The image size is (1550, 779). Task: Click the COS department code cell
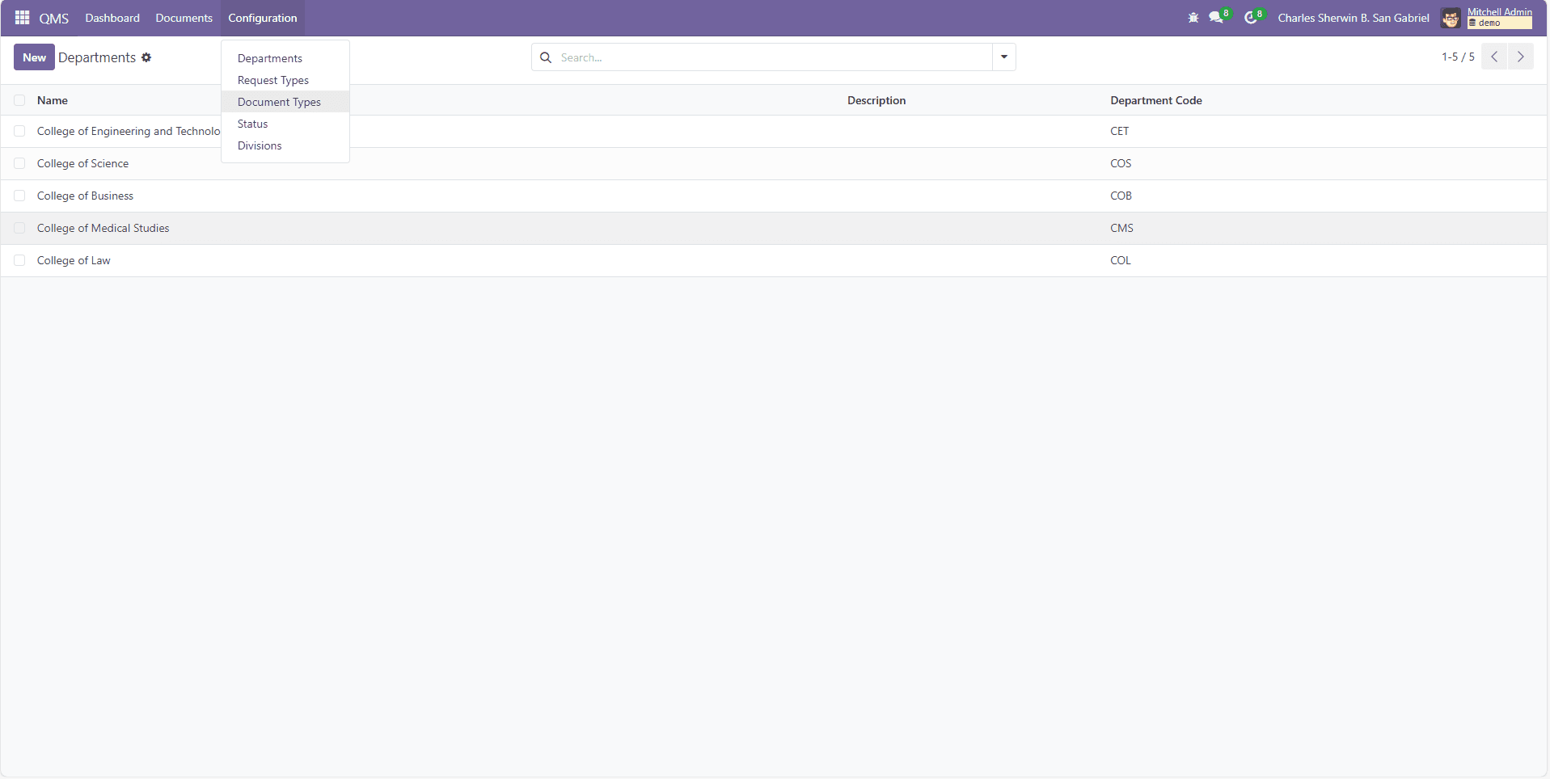pos(1121,163)
